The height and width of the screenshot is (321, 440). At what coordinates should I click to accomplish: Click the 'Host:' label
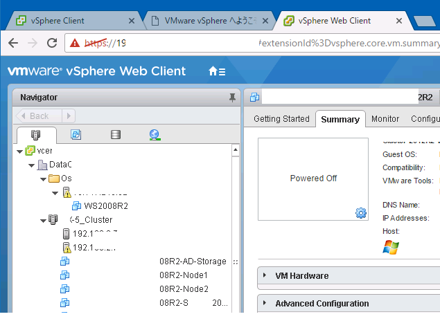(391, 231)
